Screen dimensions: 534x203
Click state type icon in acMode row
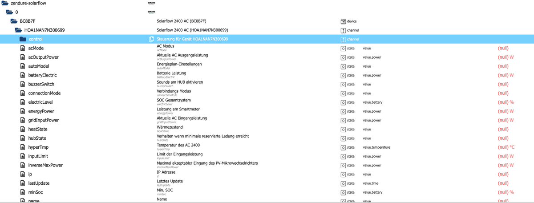click(343, 48)
